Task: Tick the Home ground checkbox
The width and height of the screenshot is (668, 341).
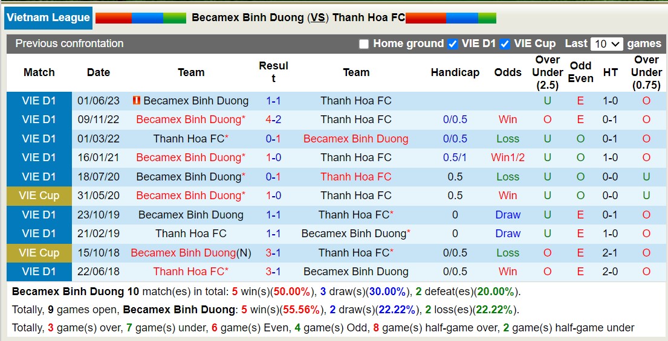Action: (363, 44)
